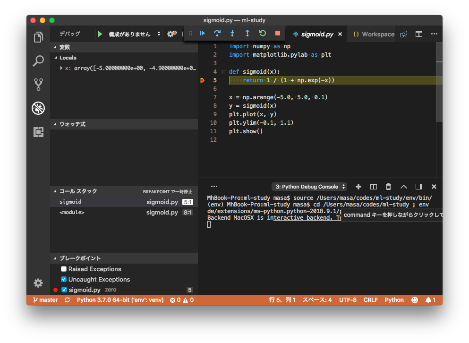
Task: Open errors and warnings count in status bar
Action: pos(181,300)
